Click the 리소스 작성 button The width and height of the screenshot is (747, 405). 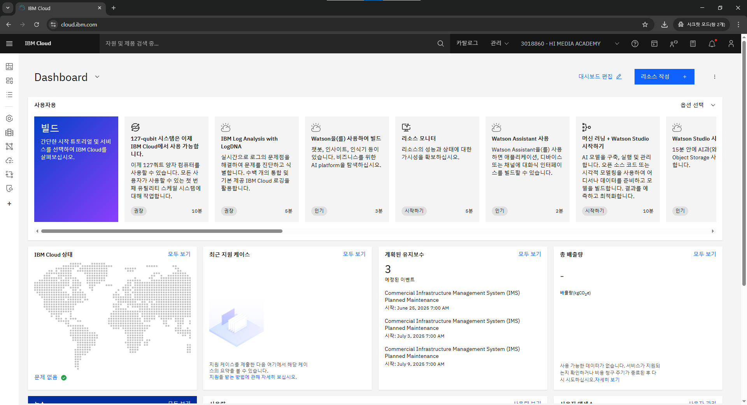point(665,77)
